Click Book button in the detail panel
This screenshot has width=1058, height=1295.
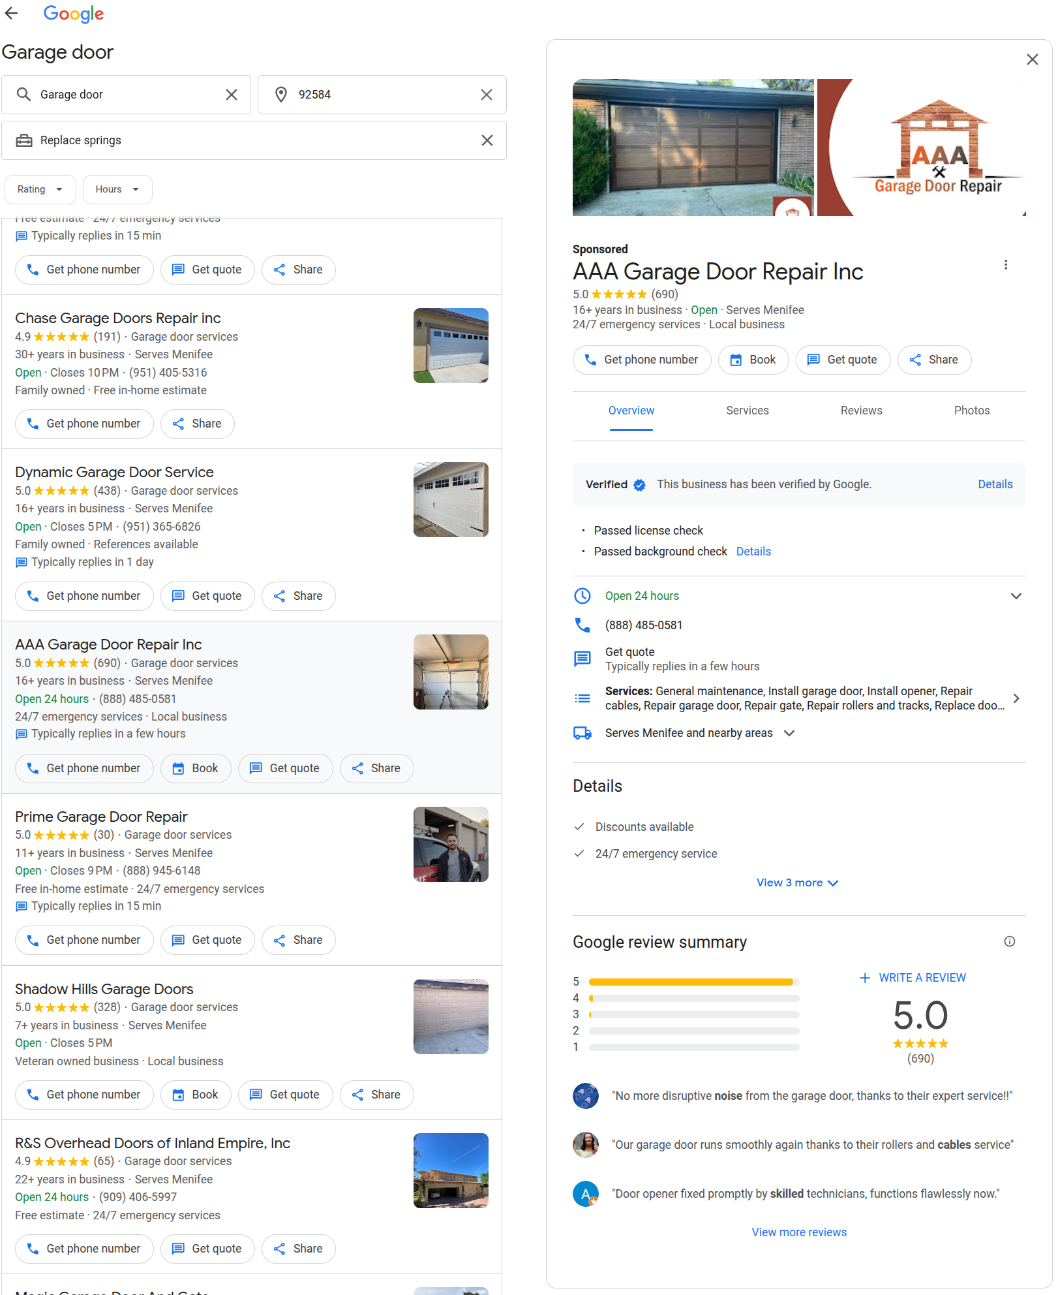tap(753, 360)
